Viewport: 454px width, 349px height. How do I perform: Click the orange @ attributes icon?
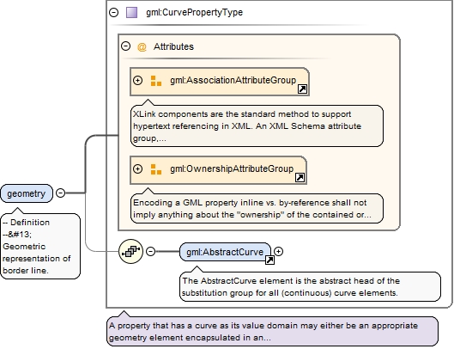[x=142, y=46]
